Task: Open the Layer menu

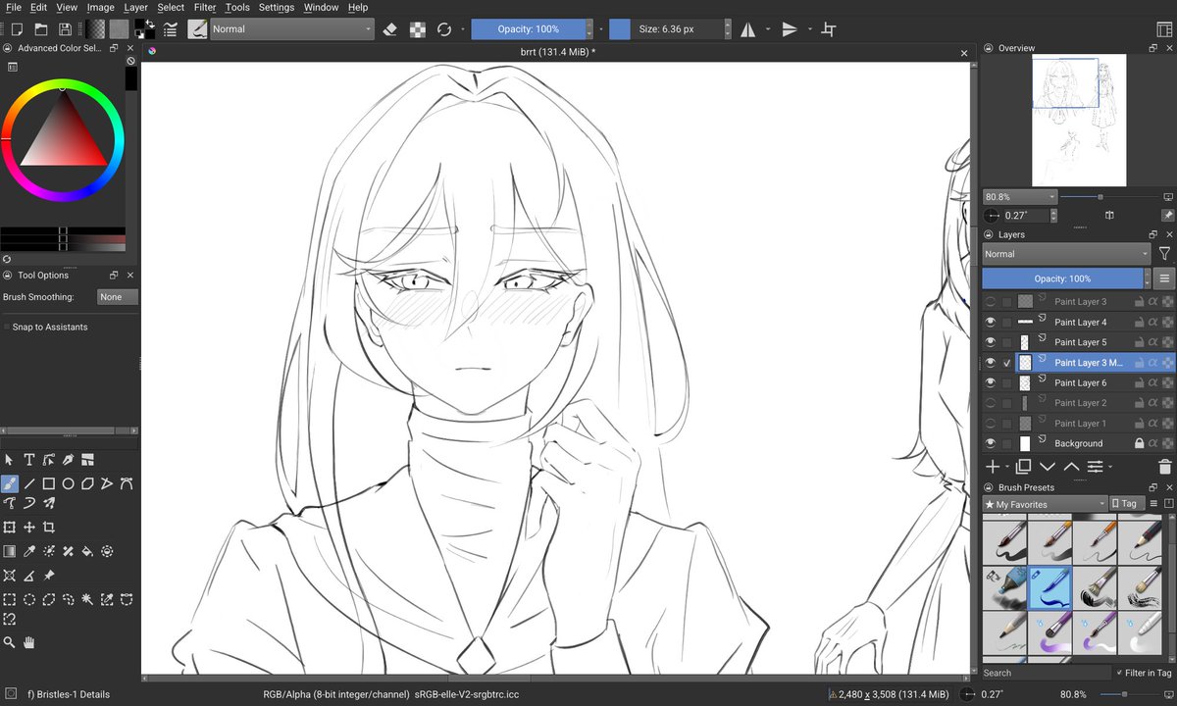Action: pos(135,7)
